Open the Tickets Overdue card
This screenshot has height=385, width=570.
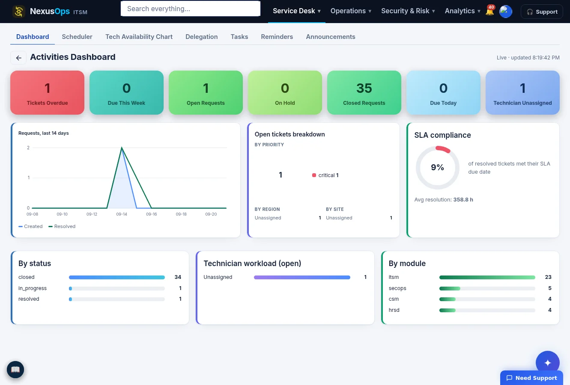pos(47,92)
